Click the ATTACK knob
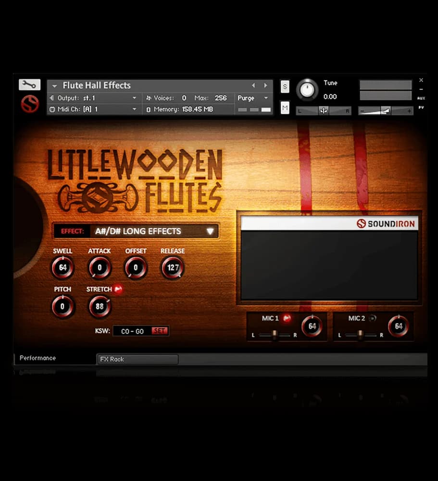Image resolution: width=438 pixels, height=481 pixels. pos(100,267)
